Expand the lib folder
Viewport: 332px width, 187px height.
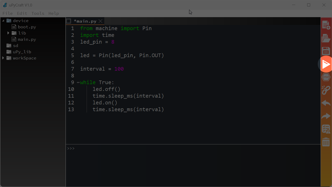[8, 33]
